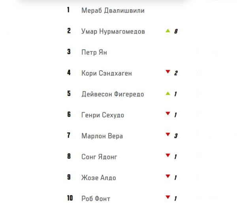
Task: Click the red down arrow beside Генри Сехудо
Action: pos(168,114)
